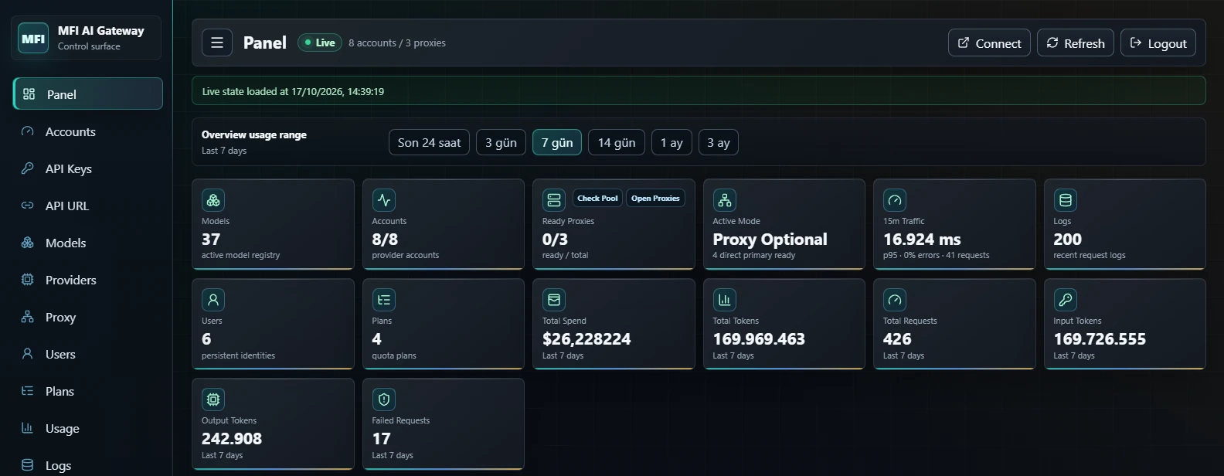Click the 'p95 · 0% errors · 41 requests' text
1224x476 pixels.
[x=936, y=255]
